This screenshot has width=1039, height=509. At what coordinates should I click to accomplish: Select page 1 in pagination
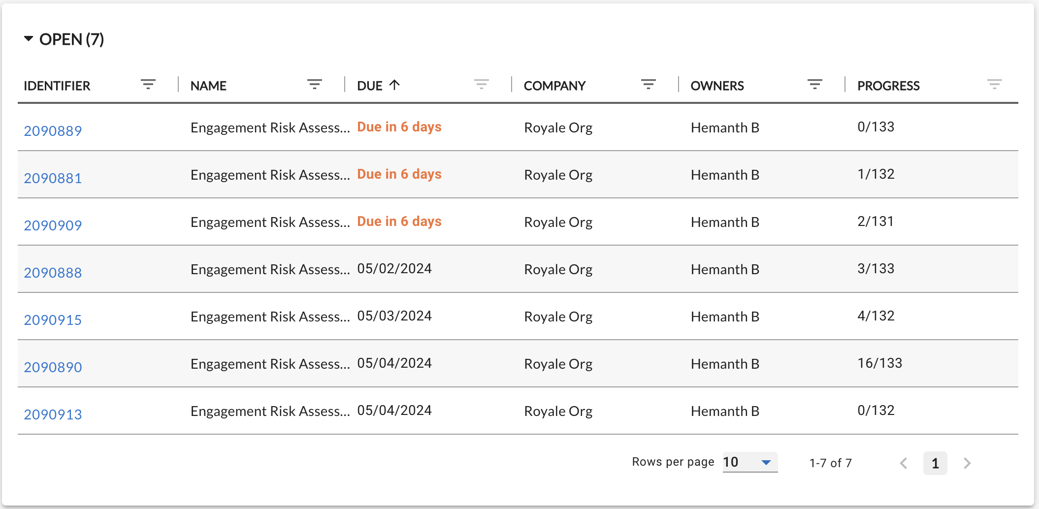[935, 463]
